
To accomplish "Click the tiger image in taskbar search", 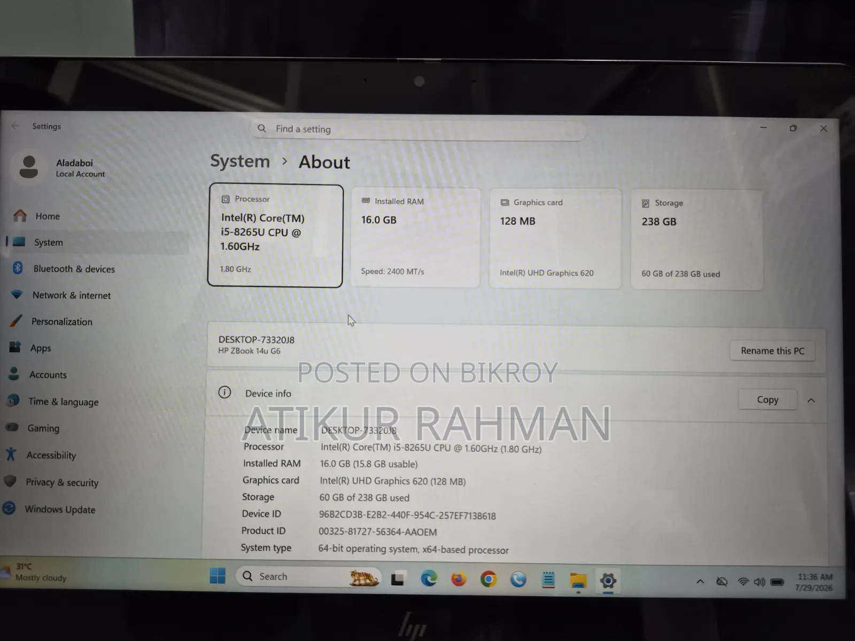I will [x=364, y=577].
